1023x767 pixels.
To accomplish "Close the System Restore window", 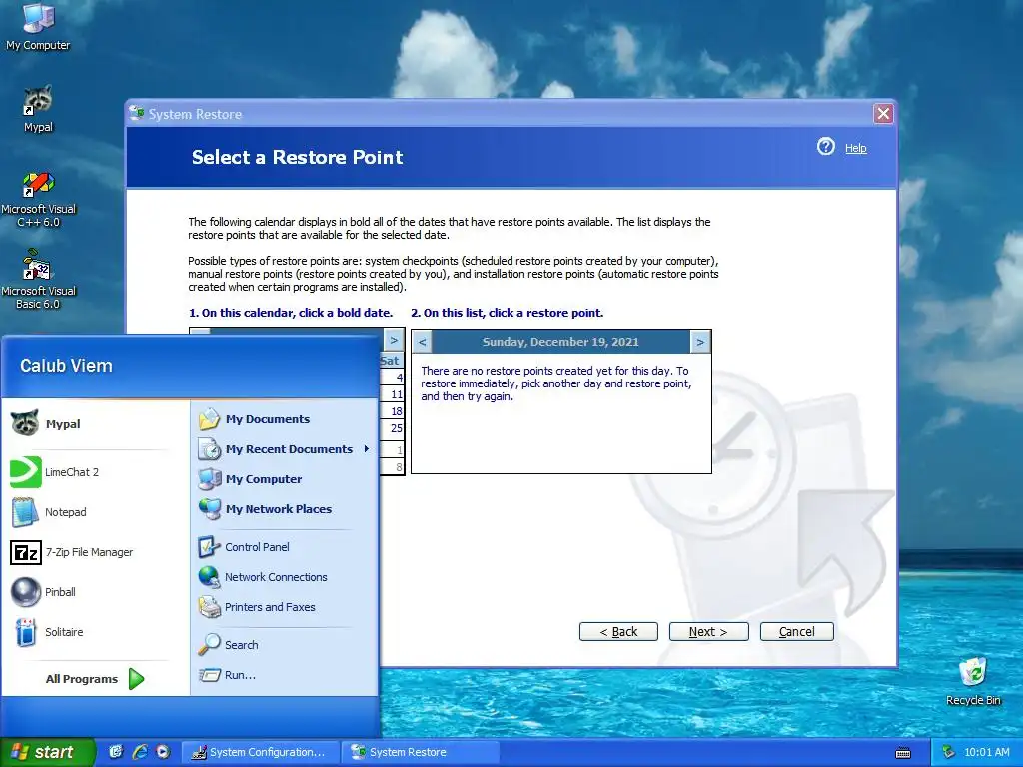I will coord(883,114).
